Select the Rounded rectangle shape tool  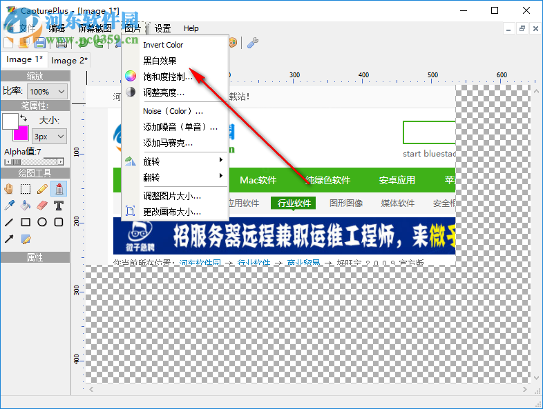59,222
